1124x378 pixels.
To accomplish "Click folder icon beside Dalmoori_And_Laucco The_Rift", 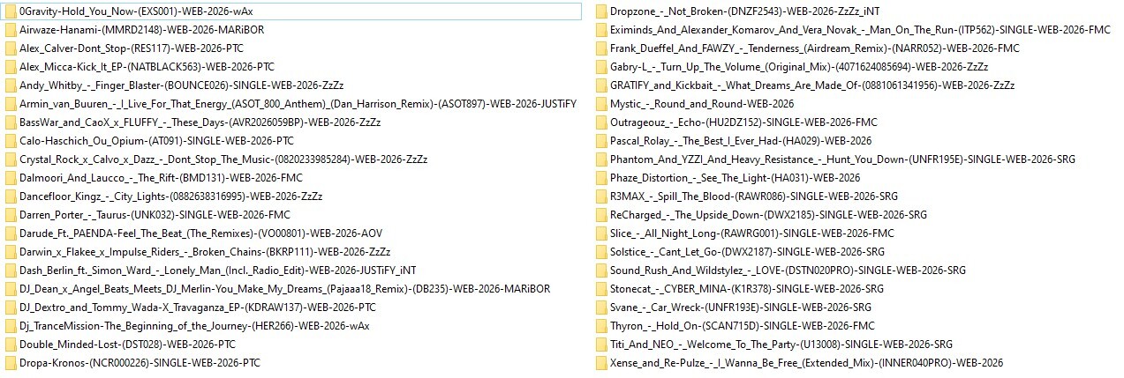I will pos(10,178).
